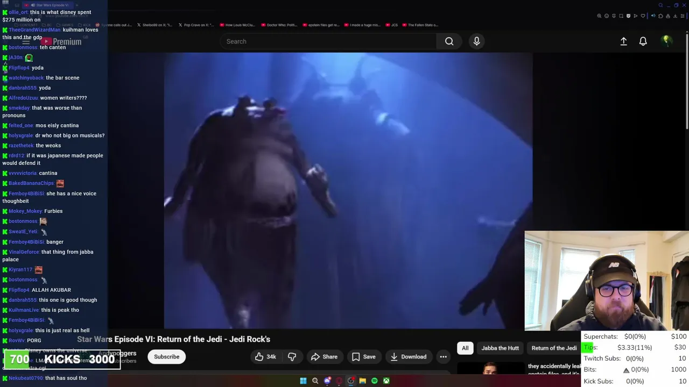
Task: Open File Explorer from the taskbar
Action: pyautogui.click(x=363, y=381)
